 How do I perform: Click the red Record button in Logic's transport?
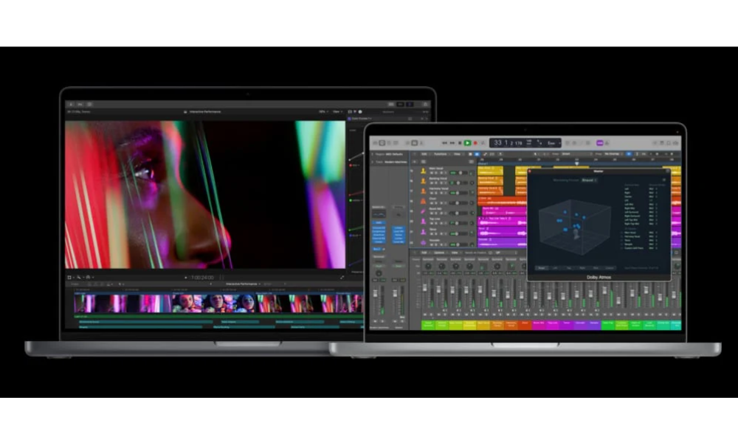click(475, 141)
